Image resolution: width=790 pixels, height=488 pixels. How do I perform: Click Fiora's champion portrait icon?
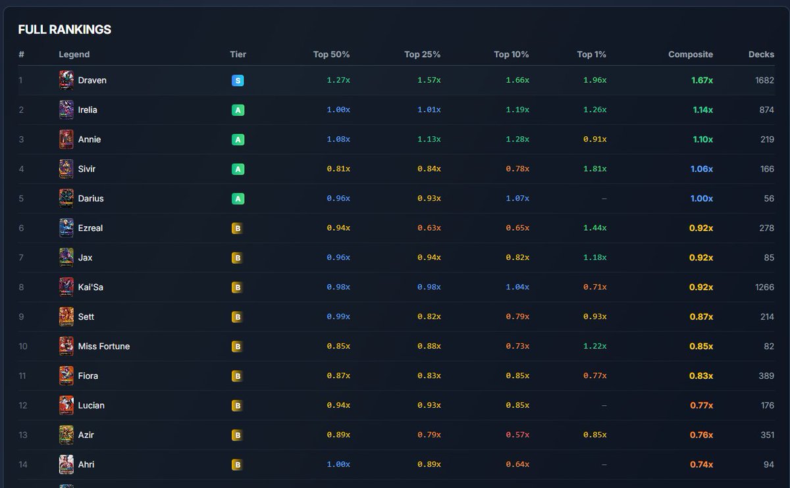click(x=66, y=376)
